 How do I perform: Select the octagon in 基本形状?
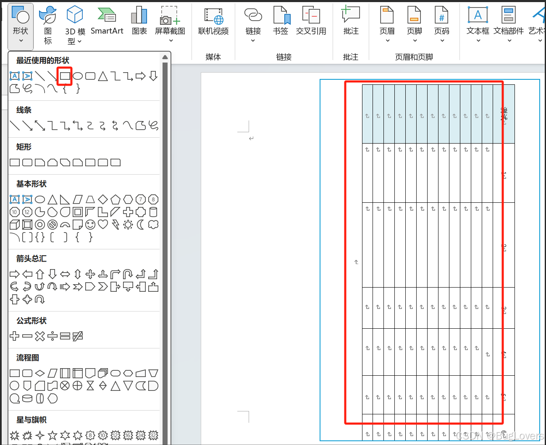coord(153,199)
